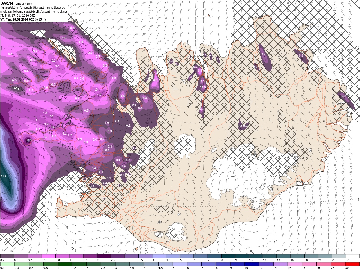Viewport: 360px width, 270px height.
Task: Click the 20W longitude label
Action: point(149,1)
